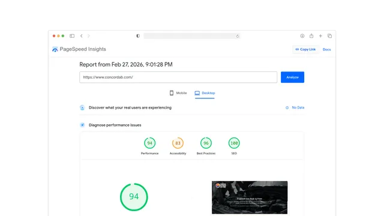384x216 pixels.
Task: Show tab overview icon
Action: 329,36
